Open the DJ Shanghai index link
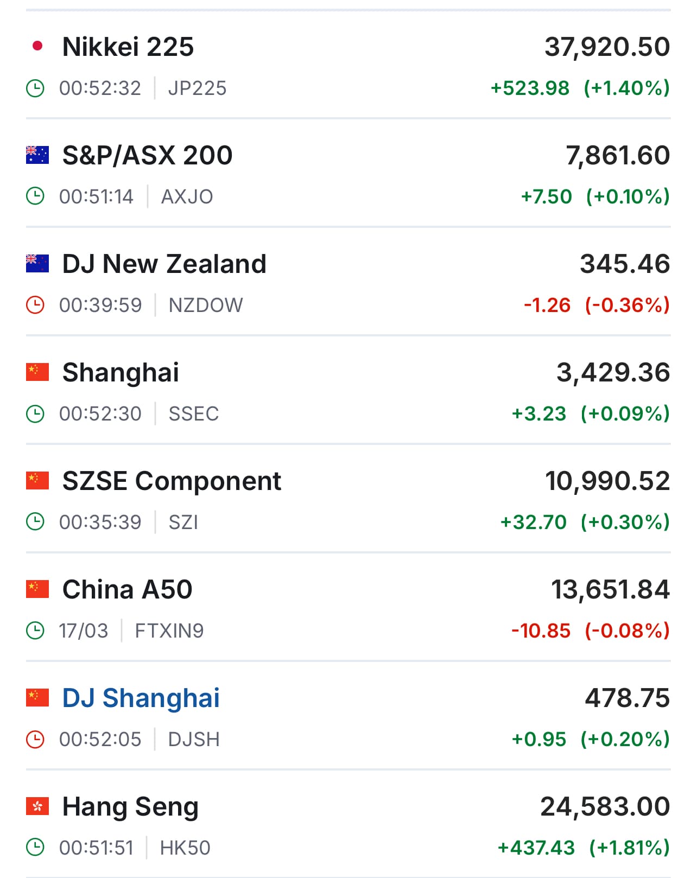697x878 pixels. point(141,698)
